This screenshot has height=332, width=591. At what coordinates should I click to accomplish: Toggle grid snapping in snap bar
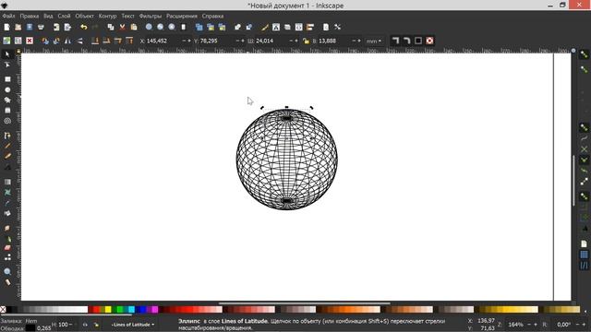pos(584,255)
